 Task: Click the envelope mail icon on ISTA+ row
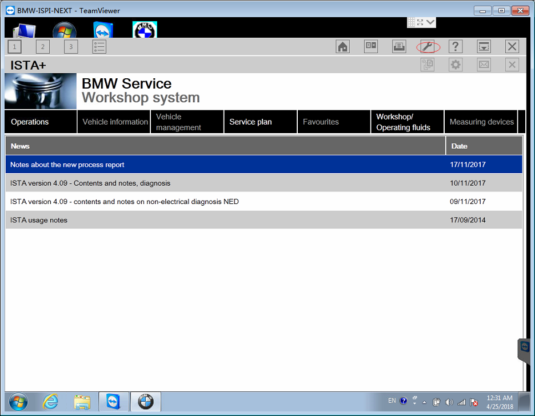point(484,65)
